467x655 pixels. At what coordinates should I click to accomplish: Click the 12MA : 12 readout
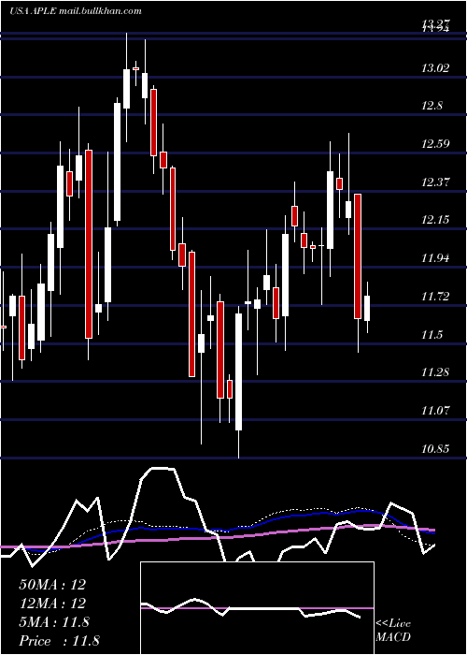click(52, 604)
